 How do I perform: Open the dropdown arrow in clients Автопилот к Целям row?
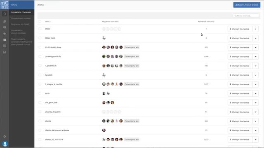pos(256,130)
